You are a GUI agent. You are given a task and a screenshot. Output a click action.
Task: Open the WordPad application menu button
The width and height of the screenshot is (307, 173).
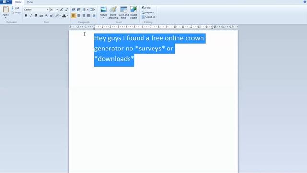(6, 2)
